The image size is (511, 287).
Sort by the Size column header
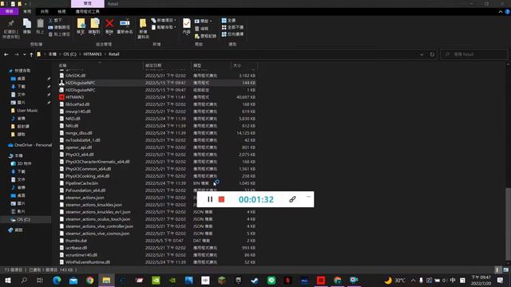click(244, 65)
